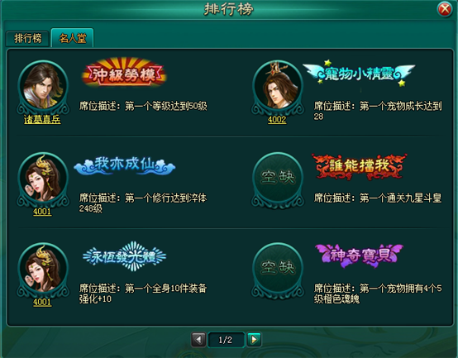This screenshot has width=458, height=358.
Task: Switch to the 排行榜 tab
Action: pyautogui.click(x=27, y=38)
